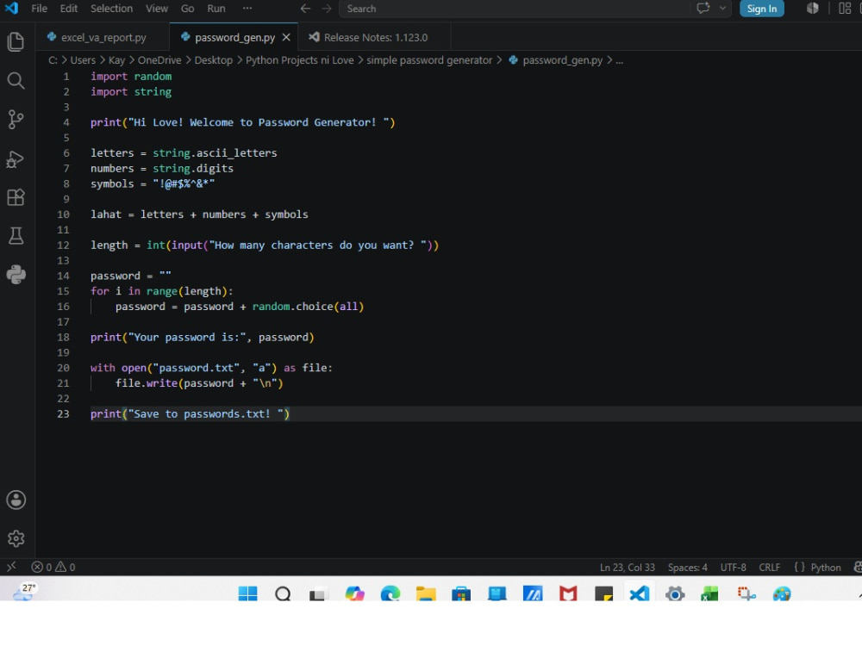862x646 pixels.
Task: Select the password_gen.py tab
Action: pos(234,37)
